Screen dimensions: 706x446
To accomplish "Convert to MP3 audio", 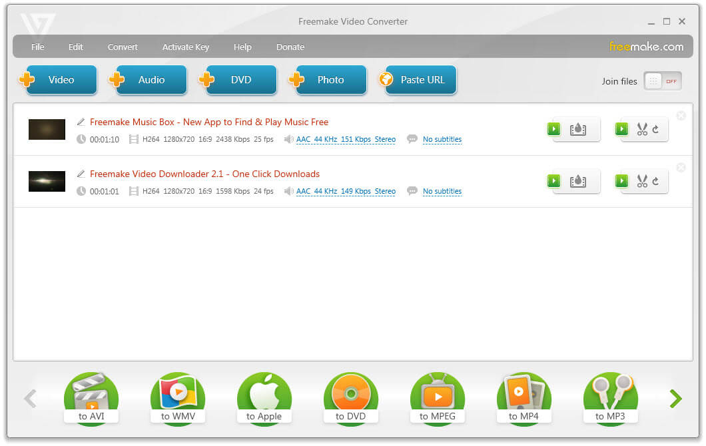I will 611,398.
